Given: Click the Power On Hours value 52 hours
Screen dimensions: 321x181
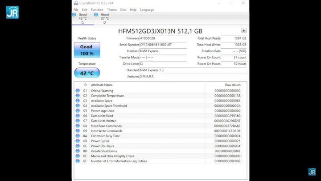Looking at the screenshot, I should 234,64.
